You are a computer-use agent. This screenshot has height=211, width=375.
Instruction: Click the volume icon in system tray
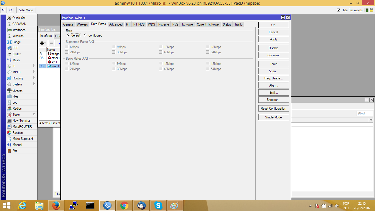[337, 206]
